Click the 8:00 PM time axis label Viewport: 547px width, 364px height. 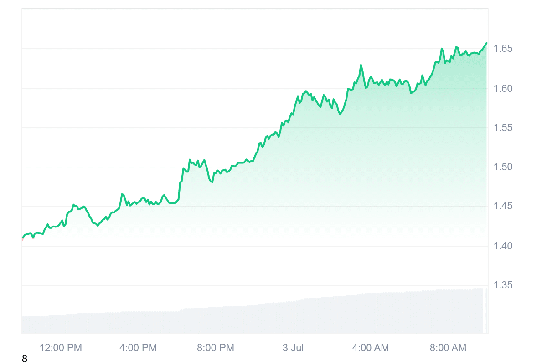point(215,348)
